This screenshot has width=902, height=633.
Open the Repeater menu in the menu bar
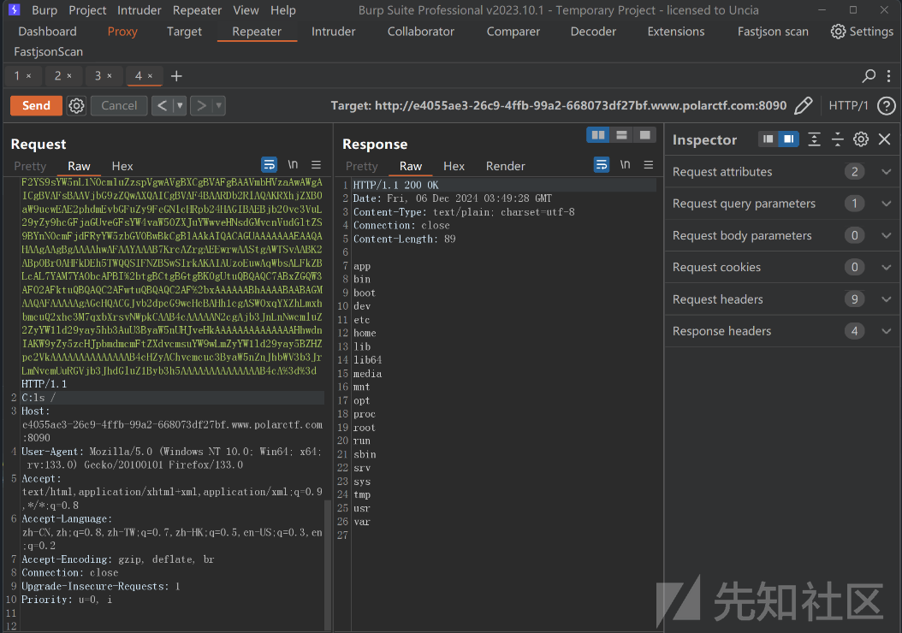coord(198,10)
